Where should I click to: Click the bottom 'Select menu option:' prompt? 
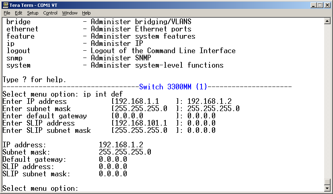click(x=40, y=188)
